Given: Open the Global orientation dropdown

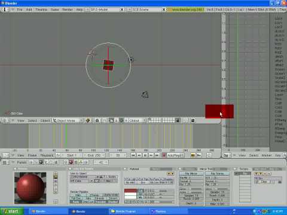Looking at the screenshot, I should [x=138, y=121].
